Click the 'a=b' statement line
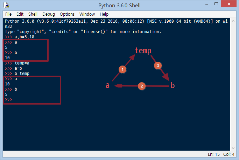 18,68
